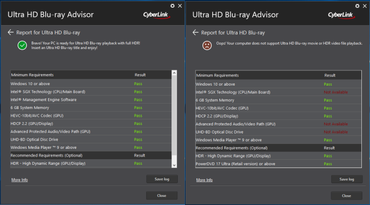Select 'PowerDVD 17 Ultra (Retail version)' row
The width and height of the screenshot is (370, 205).
278,164
